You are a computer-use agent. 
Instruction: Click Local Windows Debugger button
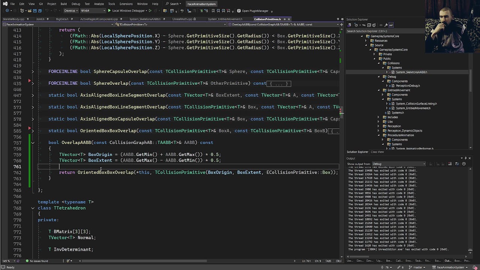tap(126, 10)
